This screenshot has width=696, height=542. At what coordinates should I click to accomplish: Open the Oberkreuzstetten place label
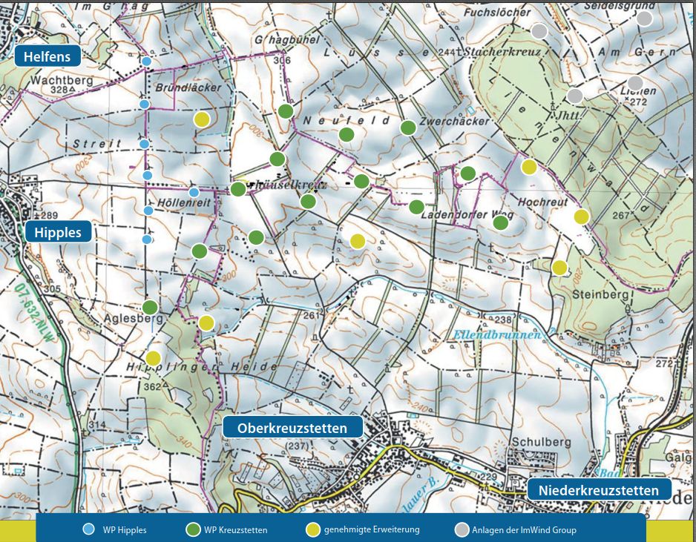(x=292, y=428)
